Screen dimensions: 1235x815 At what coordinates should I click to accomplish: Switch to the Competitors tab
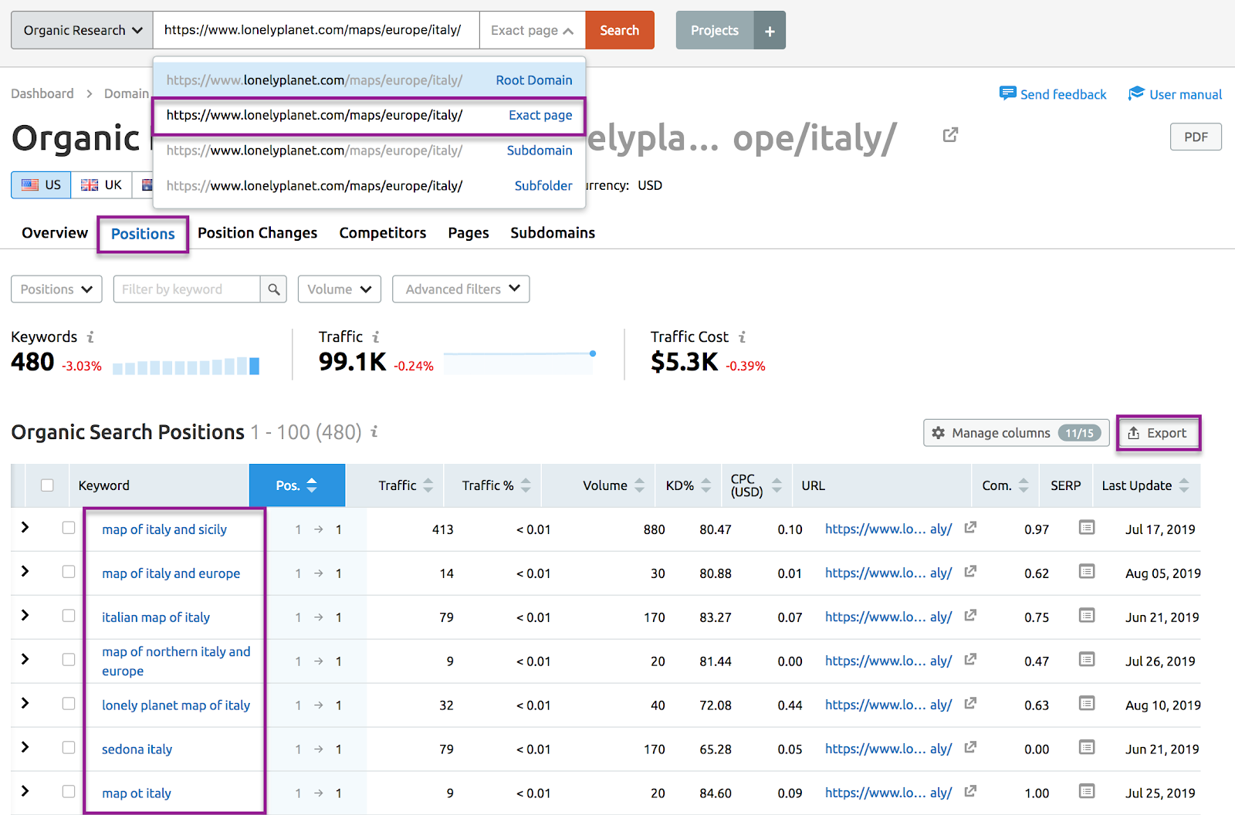383,233
